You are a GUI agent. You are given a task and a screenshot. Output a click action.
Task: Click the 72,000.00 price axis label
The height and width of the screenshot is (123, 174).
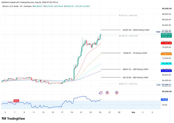[167, 58]
